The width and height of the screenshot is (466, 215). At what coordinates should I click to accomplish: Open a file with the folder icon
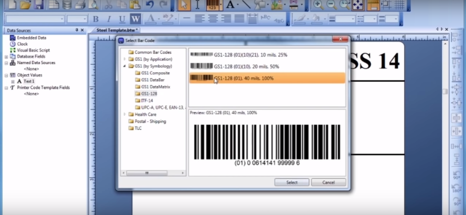26,4
